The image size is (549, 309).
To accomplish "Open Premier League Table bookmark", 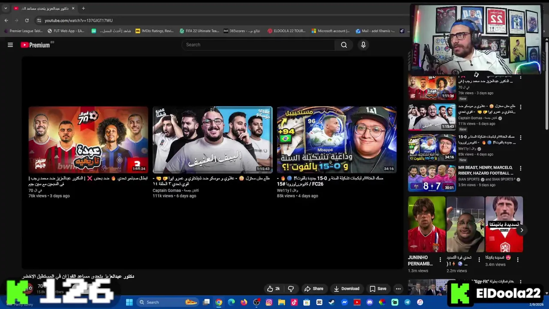I will 23,31.
